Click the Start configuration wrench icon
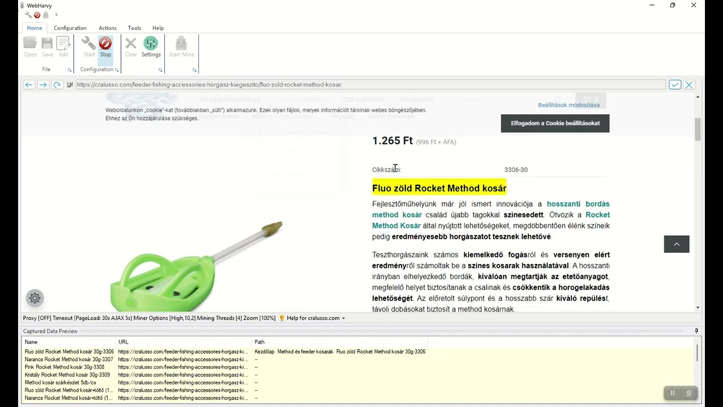723x407 pixels. point(89,46)
